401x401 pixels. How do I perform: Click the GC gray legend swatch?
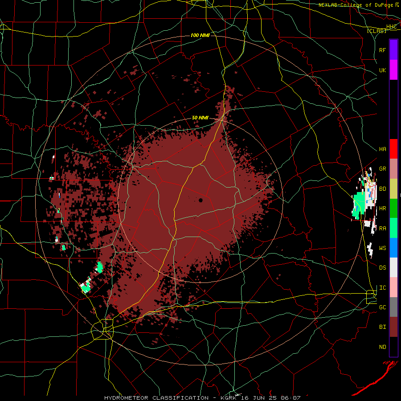point(393,307)
